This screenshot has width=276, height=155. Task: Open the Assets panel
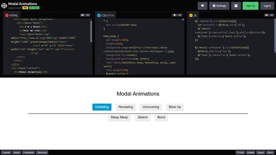point(17,152)
